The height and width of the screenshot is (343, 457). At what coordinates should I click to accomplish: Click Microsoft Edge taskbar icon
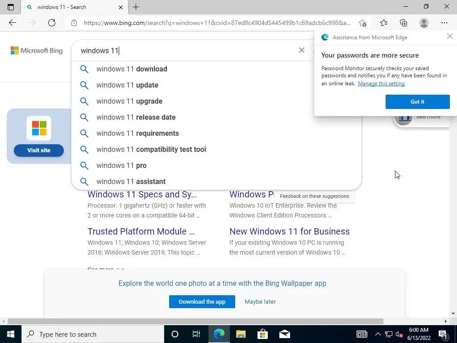(219, 334)
